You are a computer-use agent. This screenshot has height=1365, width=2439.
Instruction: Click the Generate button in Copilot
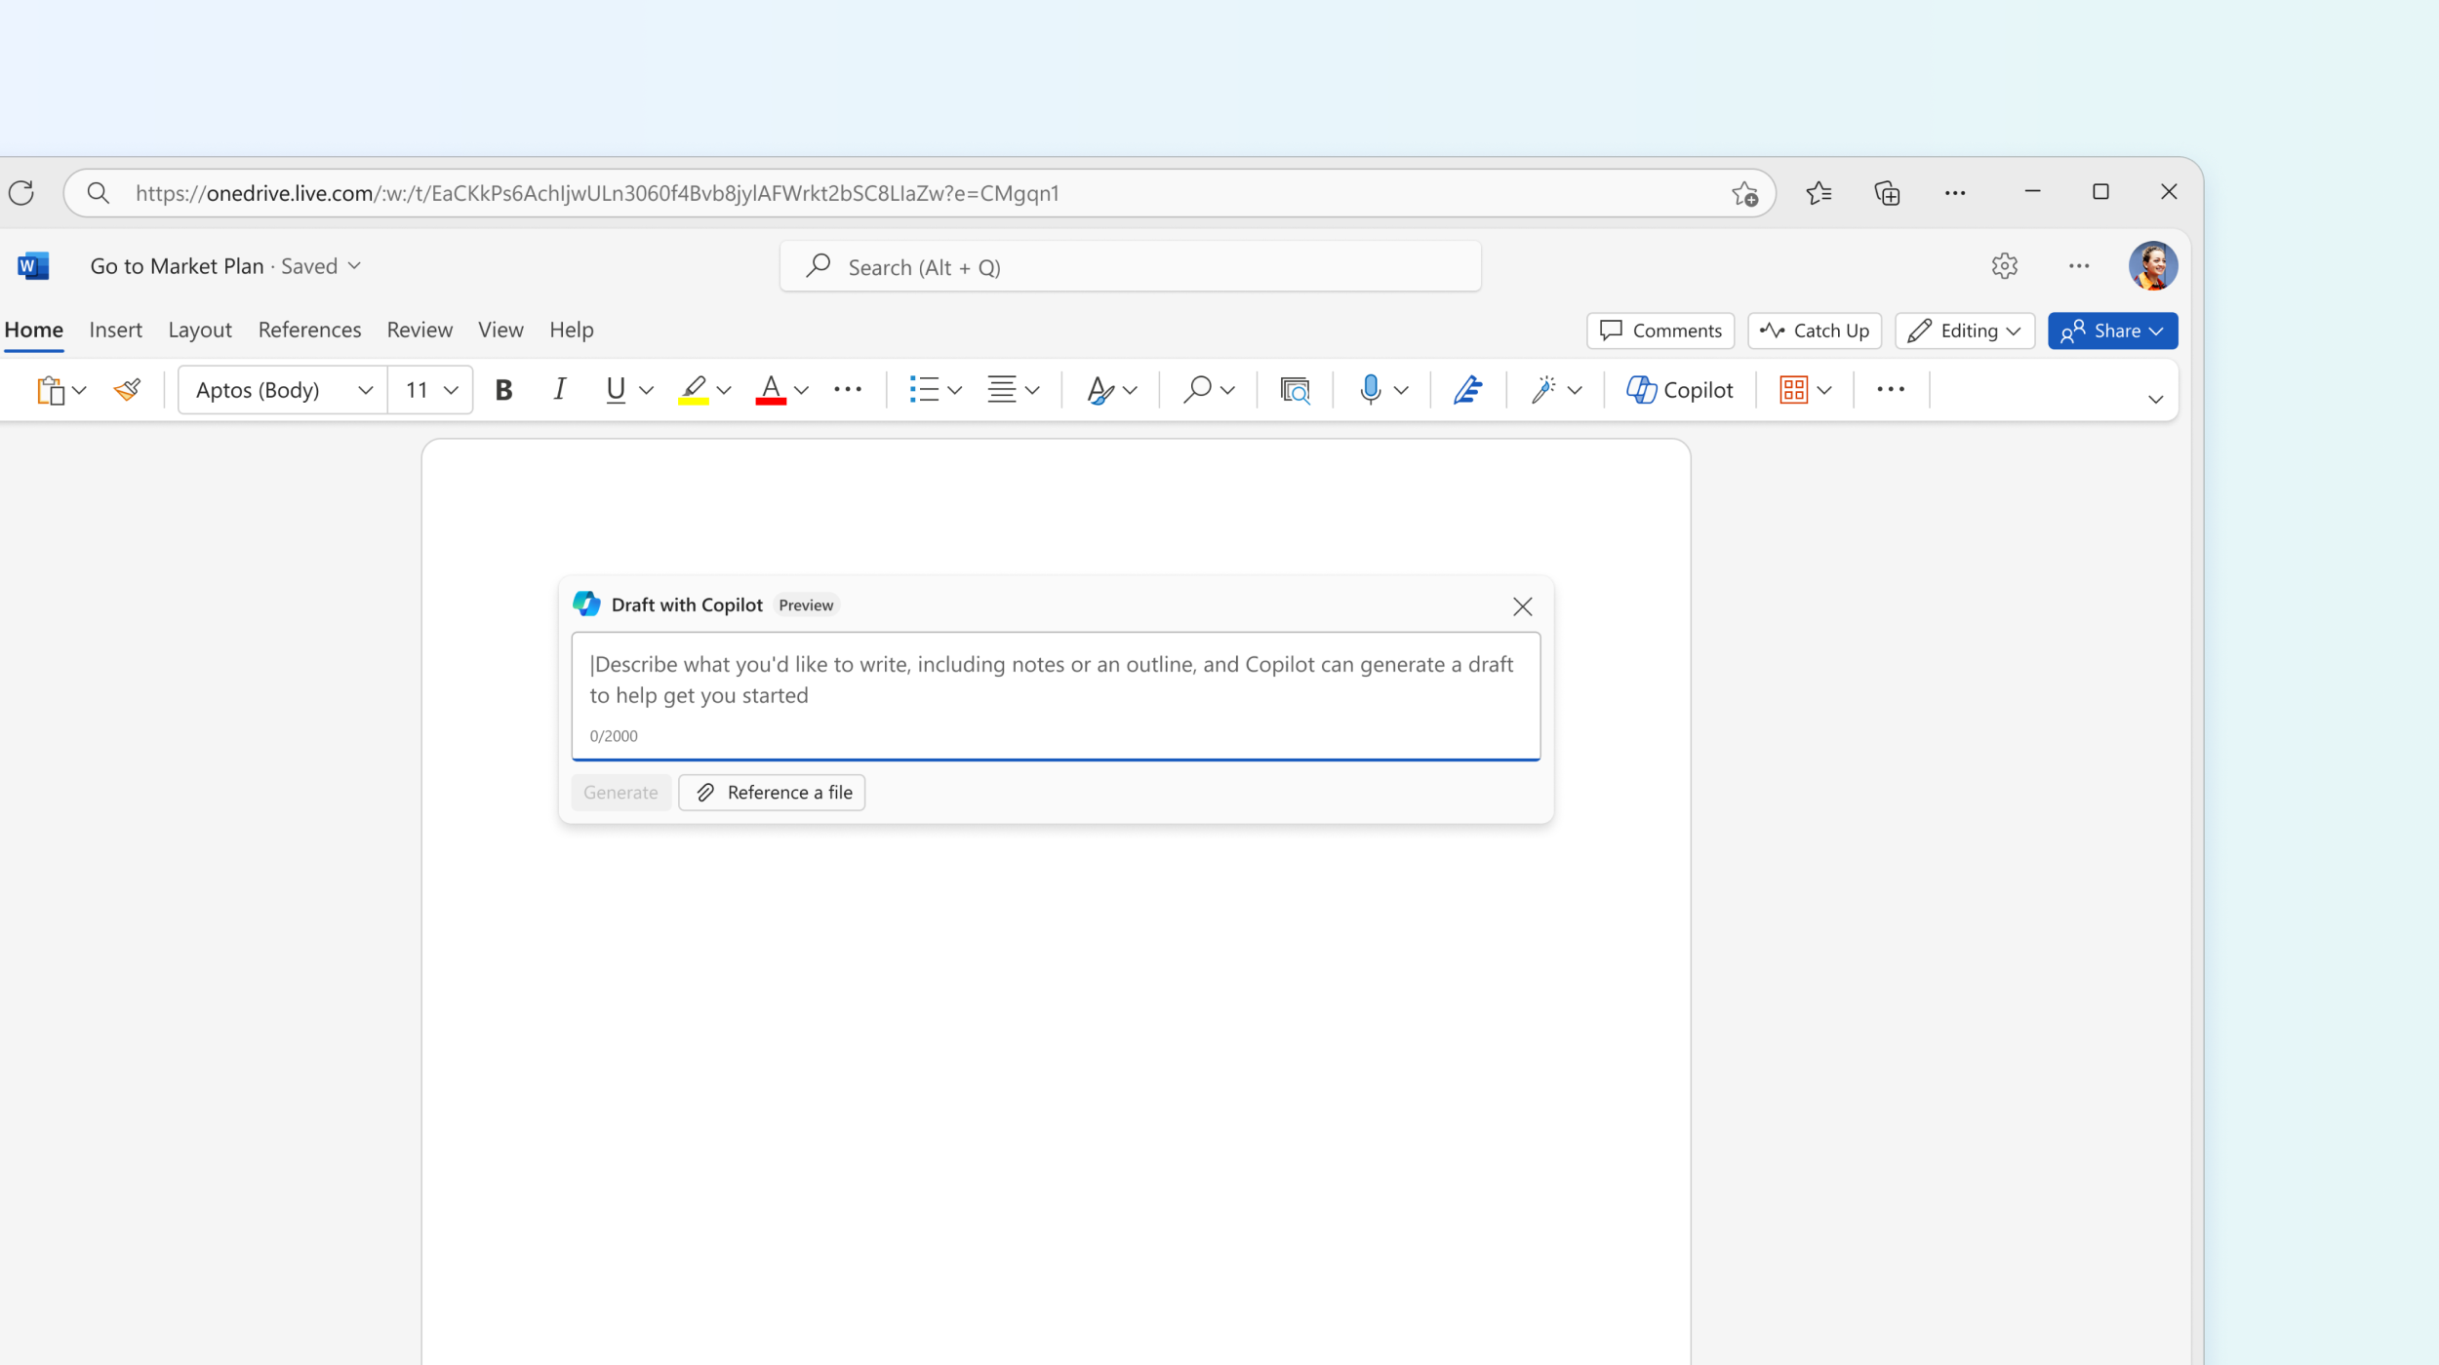pyautogui.click(x=621, y=791)
